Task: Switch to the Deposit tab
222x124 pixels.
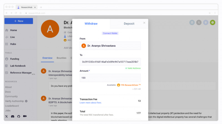Action: (129, 24)
